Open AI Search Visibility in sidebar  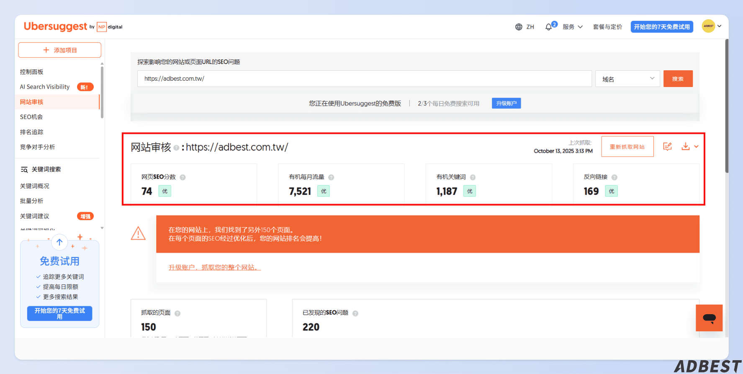point(45,87)
